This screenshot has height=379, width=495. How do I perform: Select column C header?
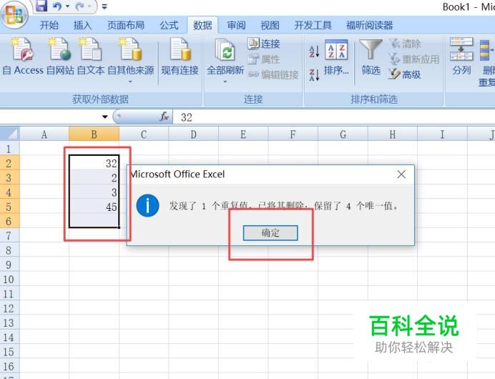[x=144, y=134]
